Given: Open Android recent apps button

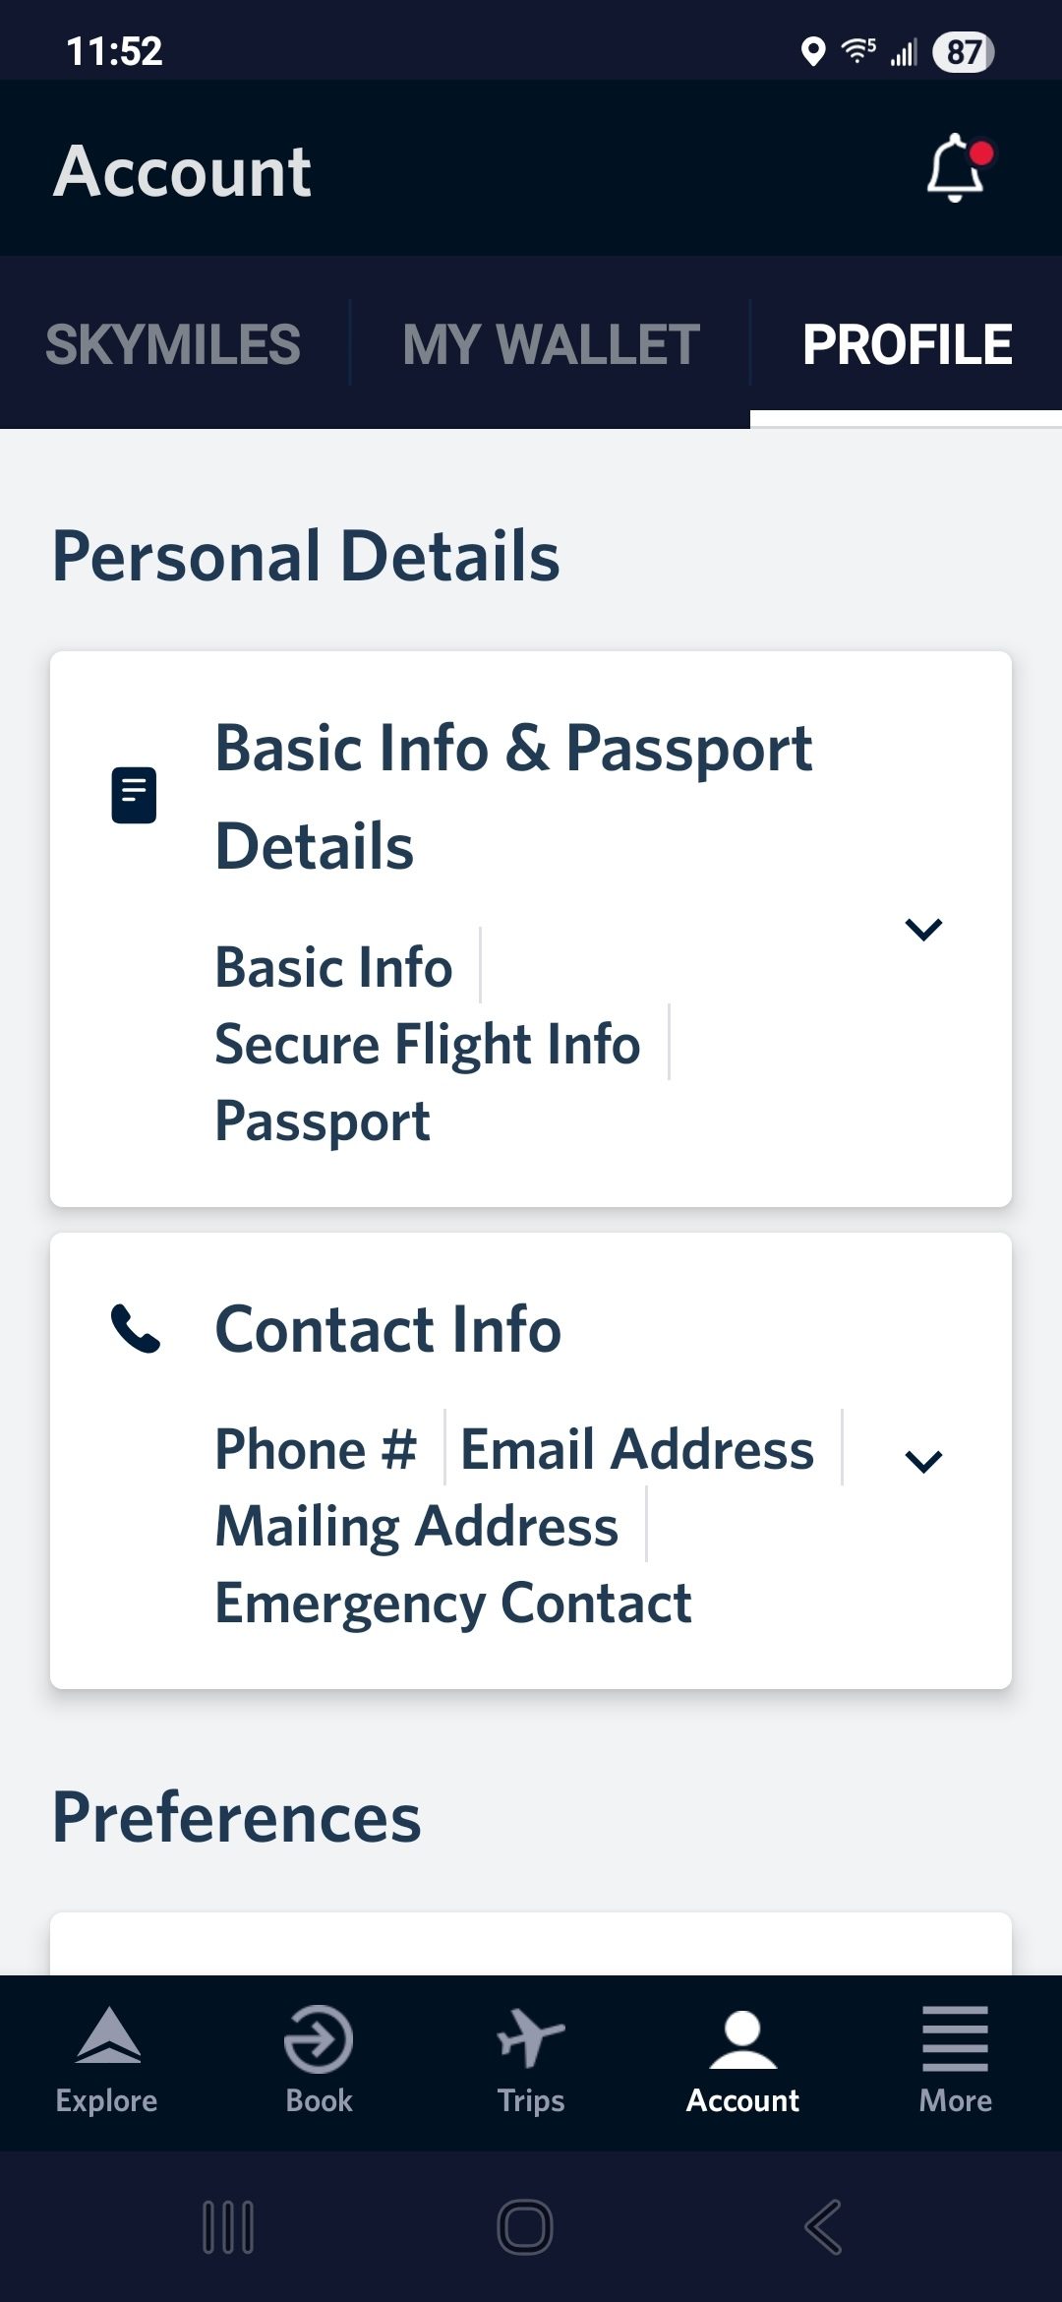Looking at the screenshot, I should click(x=228, y=2227).
